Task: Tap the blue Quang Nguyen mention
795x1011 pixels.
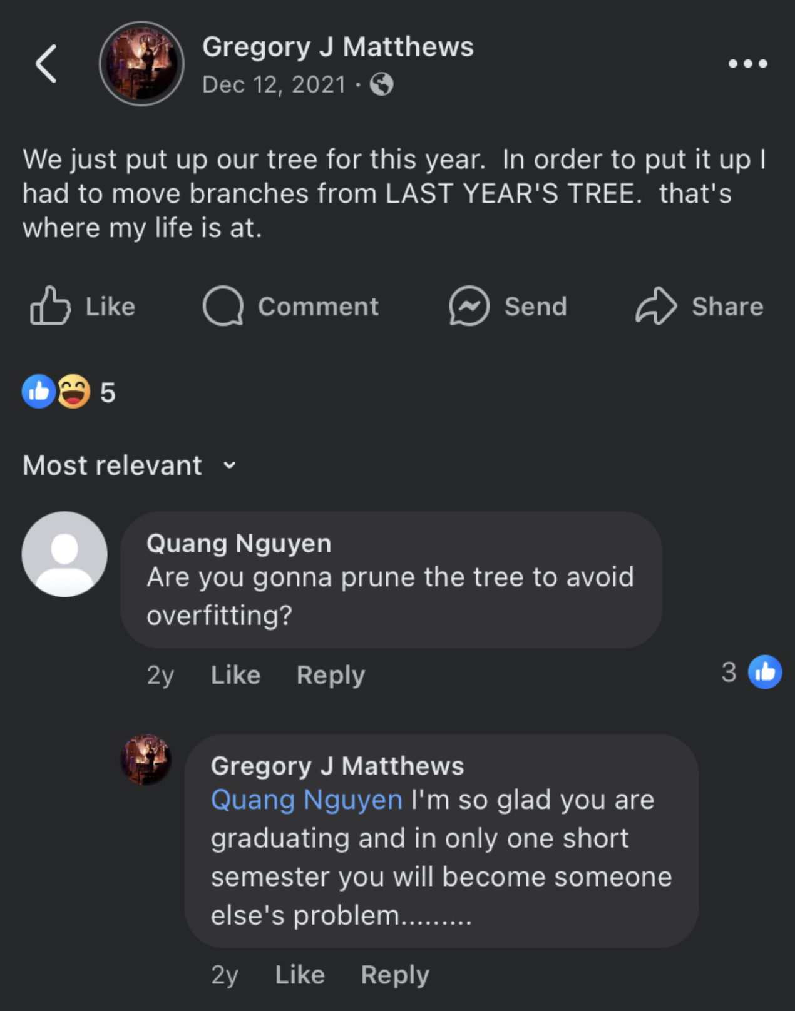Action: pos(306,800)
